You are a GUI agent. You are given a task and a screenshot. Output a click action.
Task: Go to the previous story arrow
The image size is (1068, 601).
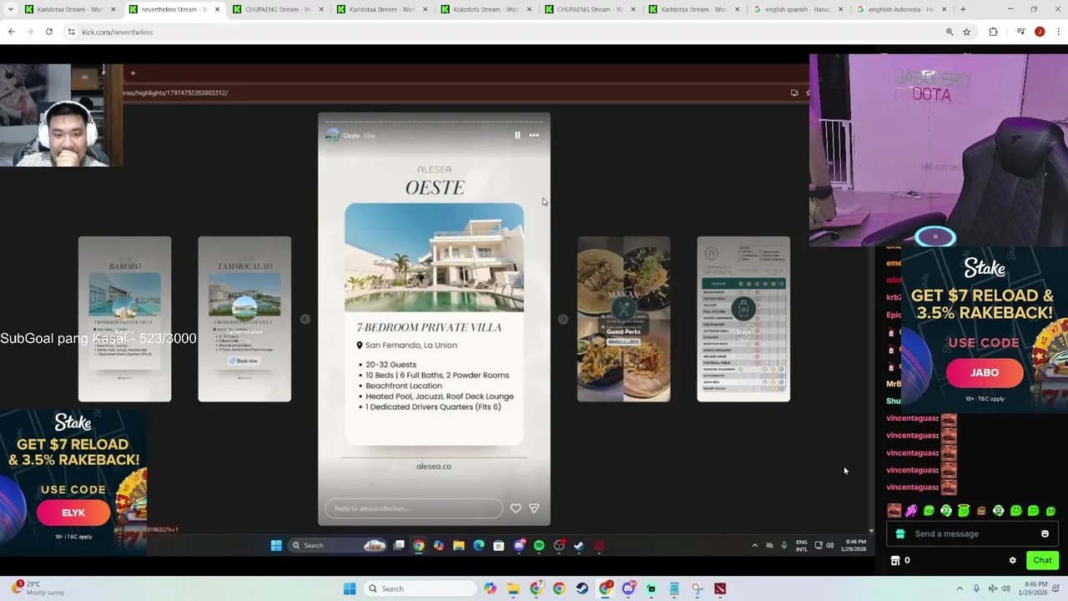point(305,319)
